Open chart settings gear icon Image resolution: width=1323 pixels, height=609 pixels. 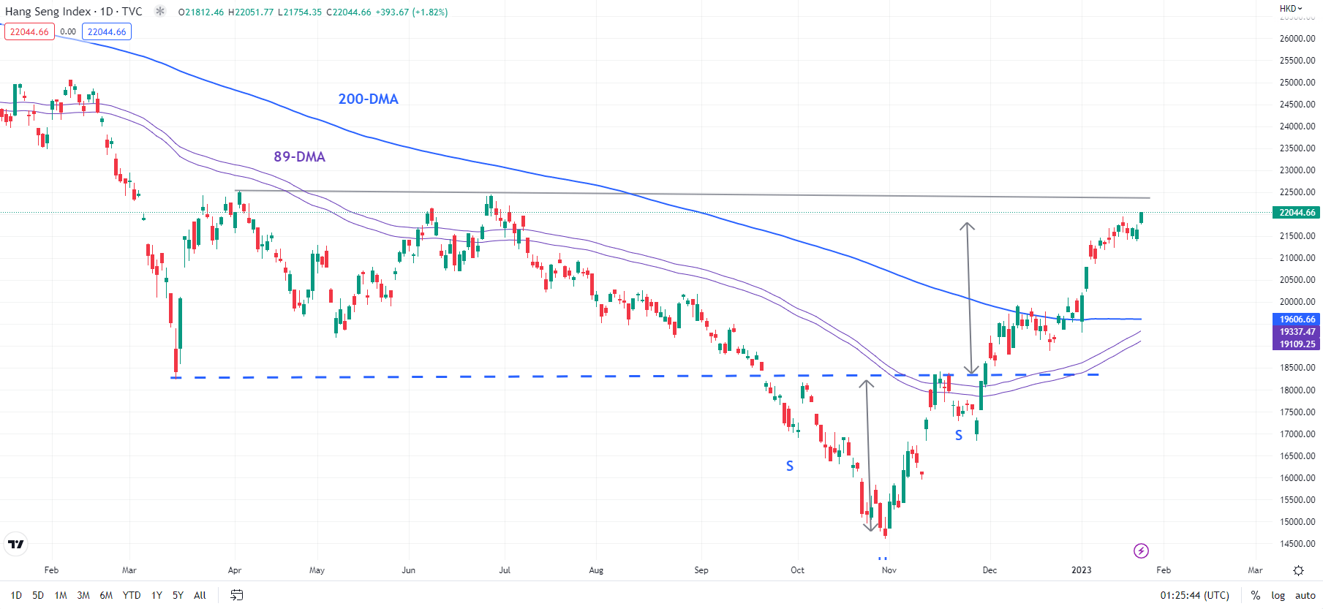[x=1298, y=570]
